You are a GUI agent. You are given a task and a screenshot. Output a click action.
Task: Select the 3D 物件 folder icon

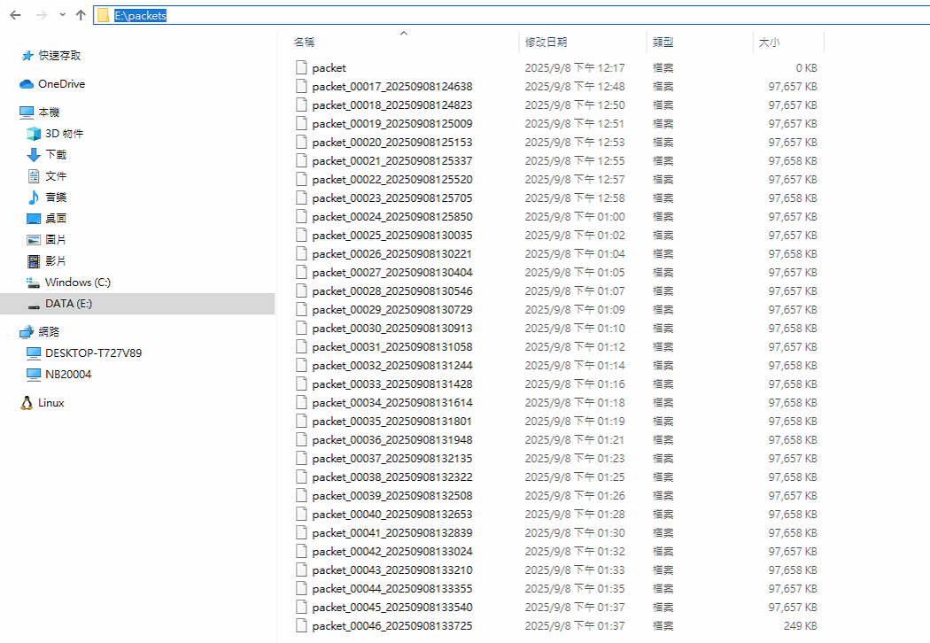click(x=34, y=134)
